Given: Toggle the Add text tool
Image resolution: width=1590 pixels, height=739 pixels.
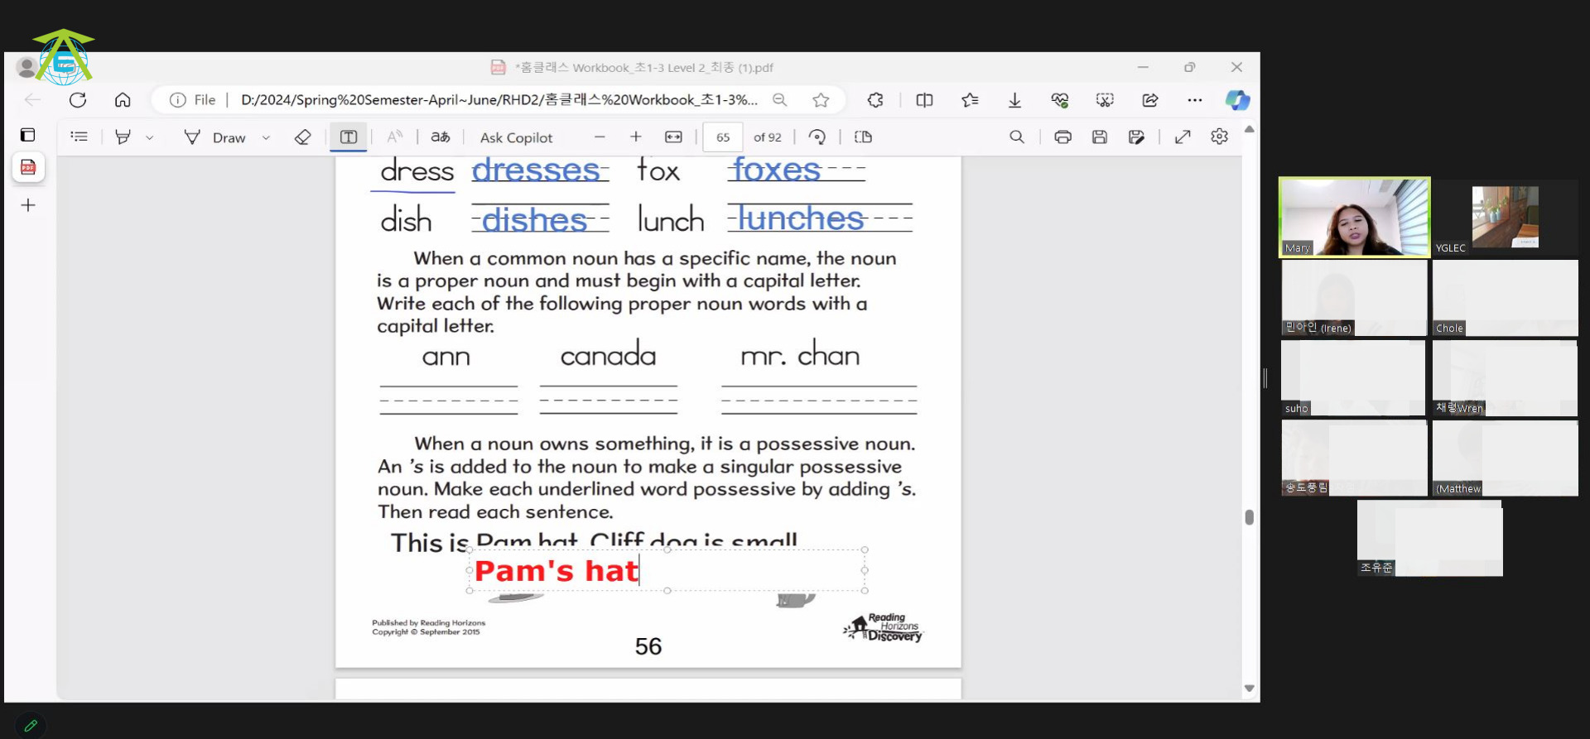Looking at the screenshot, I should [x=349, y=137].
